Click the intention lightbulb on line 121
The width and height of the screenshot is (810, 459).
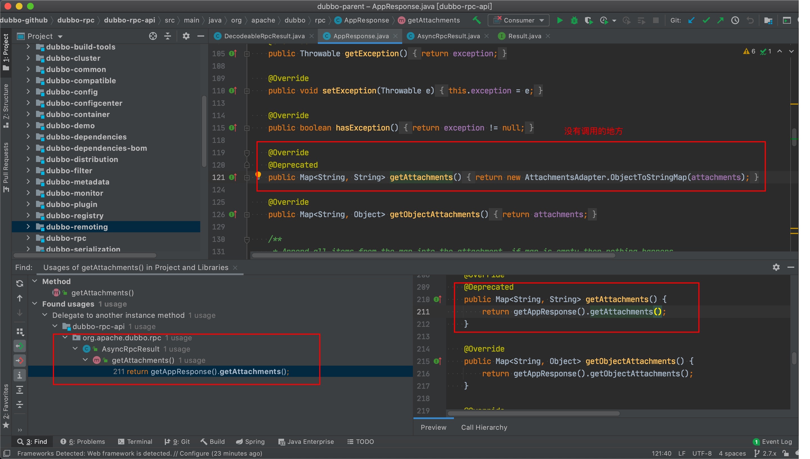pyautogui.click(x=258, y=175)
